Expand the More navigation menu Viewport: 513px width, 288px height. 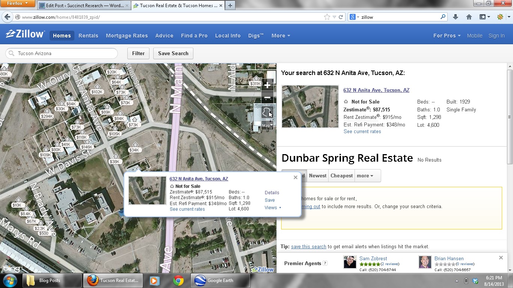click(281, 36)
